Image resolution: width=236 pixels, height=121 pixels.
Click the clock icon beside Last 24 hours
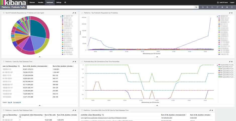[218, 3]
